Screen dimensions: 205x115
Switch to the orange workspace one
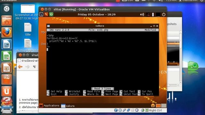[x=158, y=105]
